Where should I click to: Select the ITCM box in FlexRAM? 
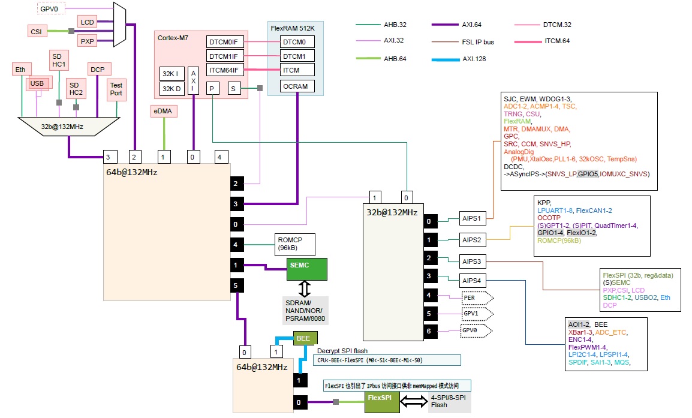pos(297,70)
